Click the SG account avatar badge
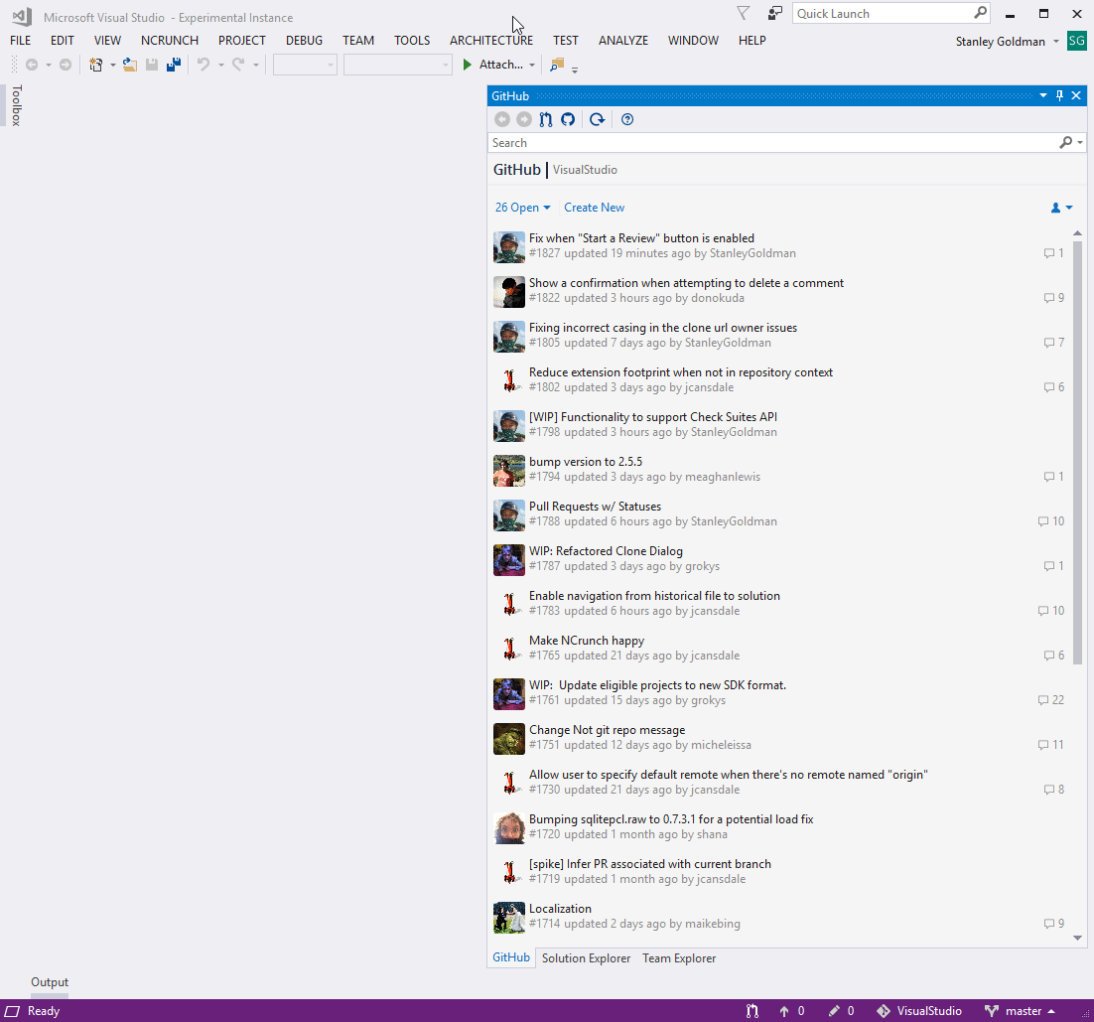1094x1022 pixels. [1076, 41]
